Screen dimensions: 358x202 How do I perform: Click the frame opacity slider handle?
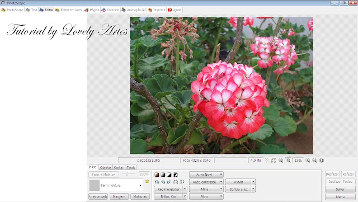(127, 174)
